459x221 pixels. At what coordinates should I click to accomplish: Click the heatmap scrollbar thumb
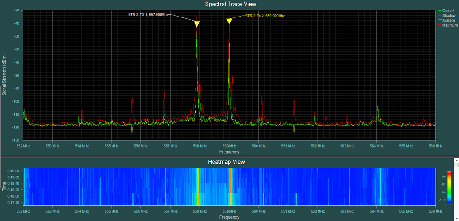[456, 165]
